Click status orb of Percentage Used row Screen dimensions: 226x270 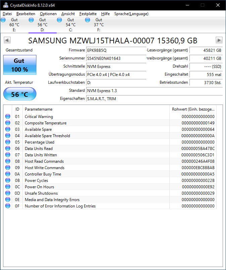pyautogui.click(x=8, y=142)
